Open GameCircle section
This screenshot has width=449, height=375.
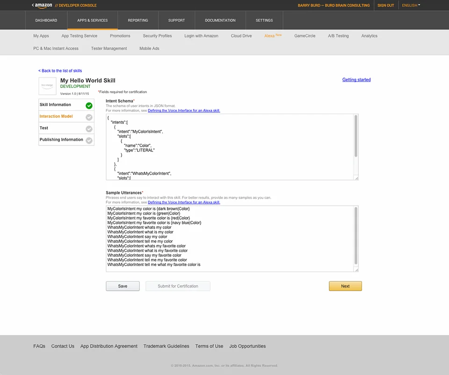coord(304,36)
